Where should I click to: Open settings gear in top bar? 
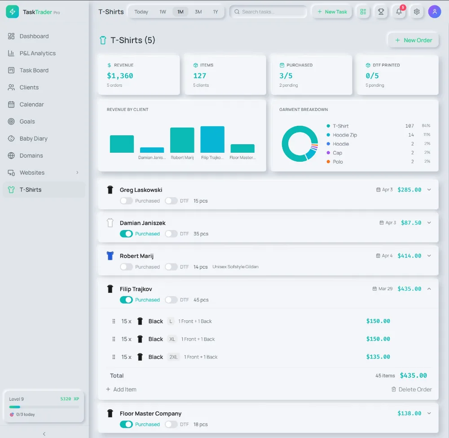pyautogui.click(x=417, y=12)
